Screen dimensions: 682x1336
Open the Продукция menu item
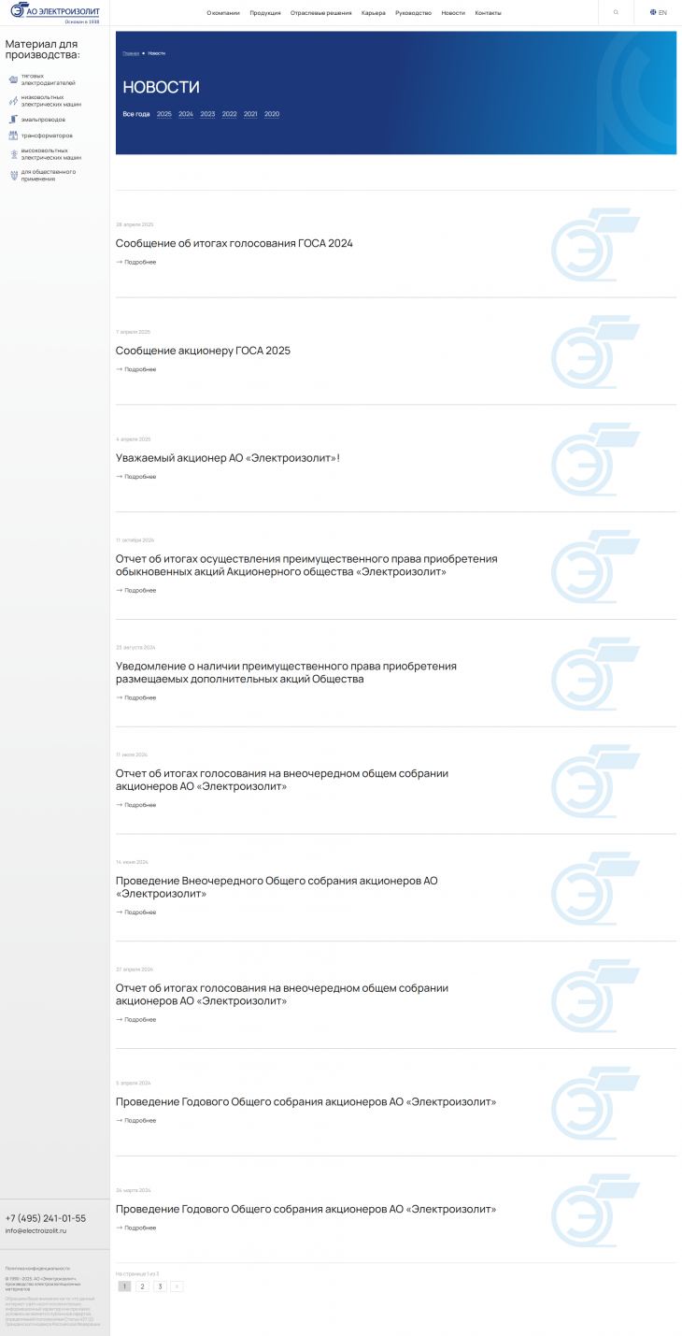265,13
